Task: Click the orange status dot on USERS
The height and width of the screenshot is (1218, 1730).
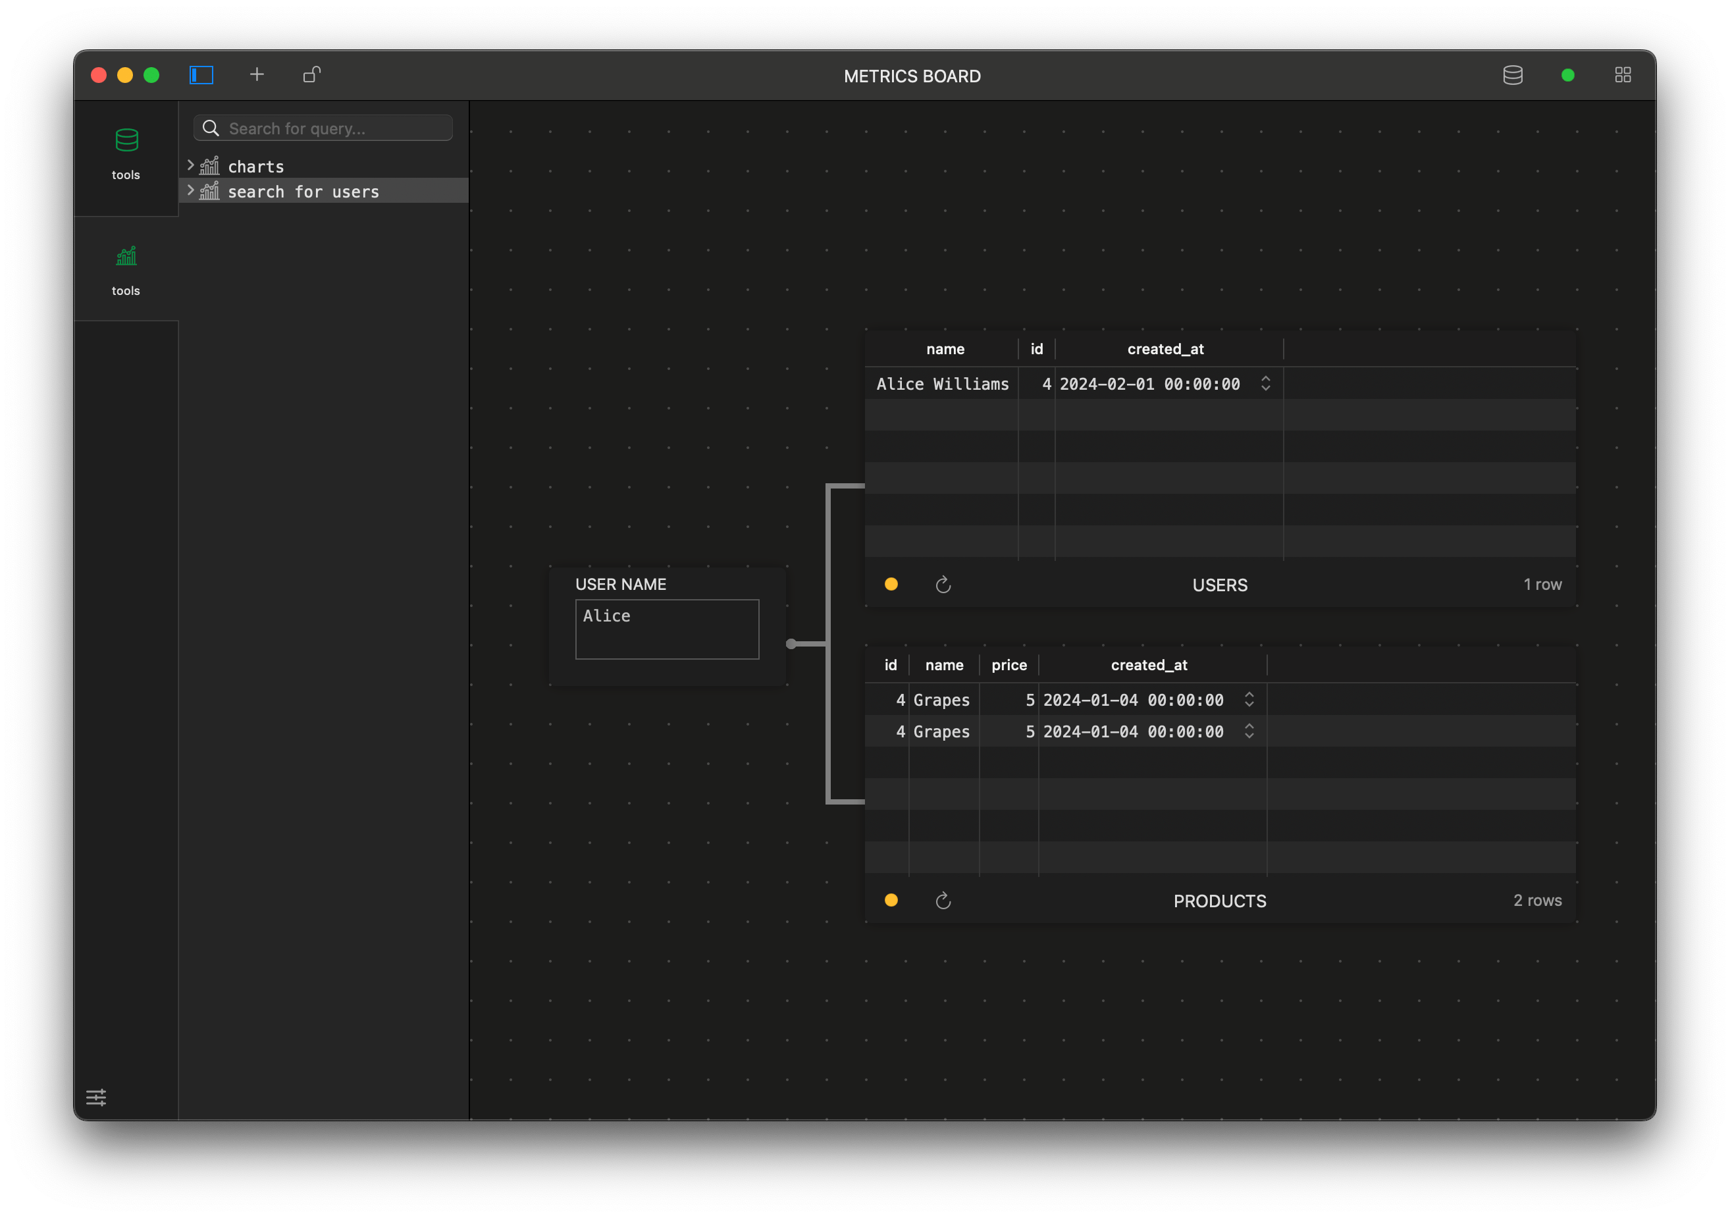Action: tap(891, 583)
